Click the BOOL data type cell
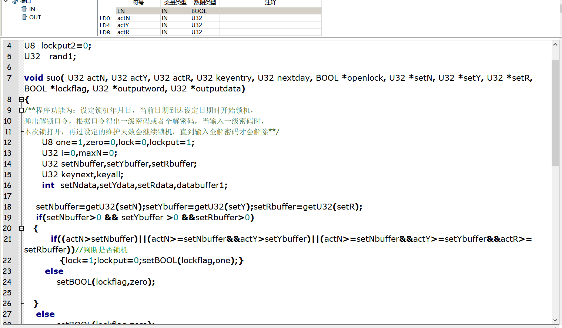562x328 pixels. click(x=205, y=11)
